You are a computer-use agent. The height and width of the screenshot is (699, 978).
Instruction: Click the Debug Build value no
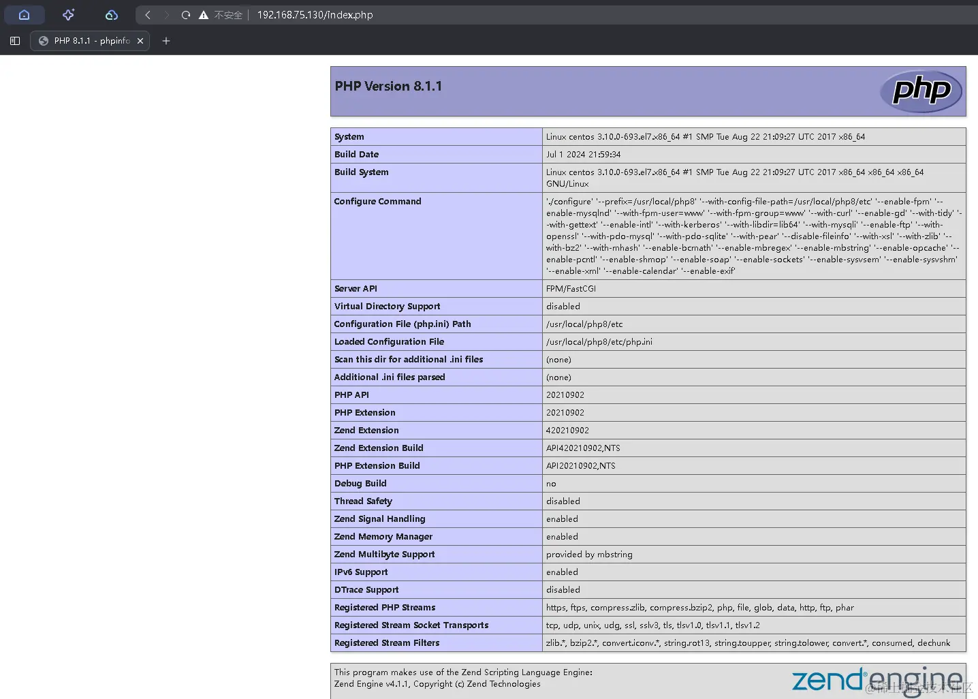pyautogui.click(x=551, y=483)
